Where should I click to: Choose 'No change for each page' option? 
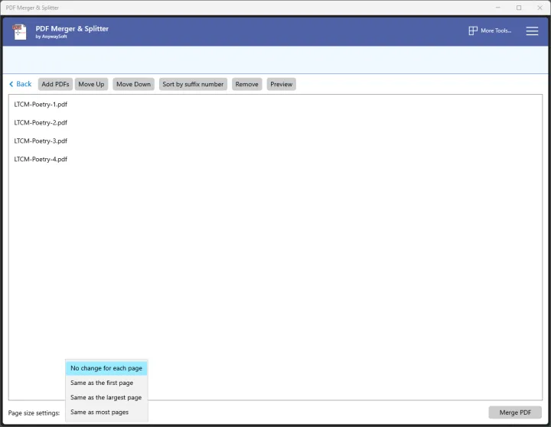point(106,368)
